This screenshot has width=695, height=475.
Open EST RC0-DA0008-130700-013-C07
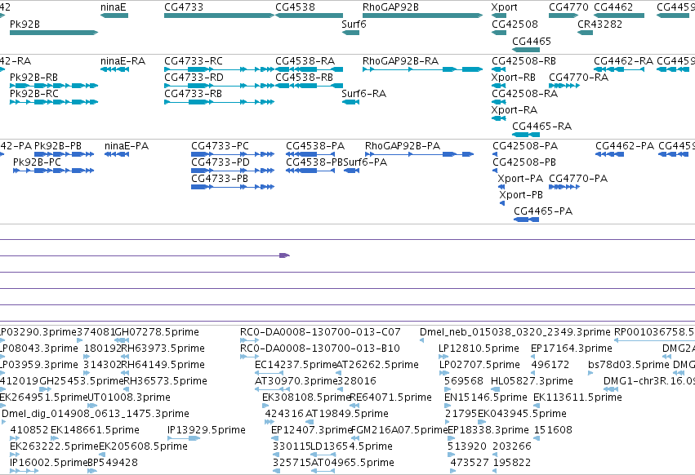(x=320, y=332)
